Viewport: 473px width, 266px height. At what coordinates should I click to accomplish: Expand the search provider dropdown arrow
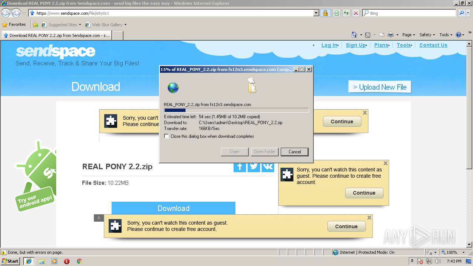tap(468, 13)
